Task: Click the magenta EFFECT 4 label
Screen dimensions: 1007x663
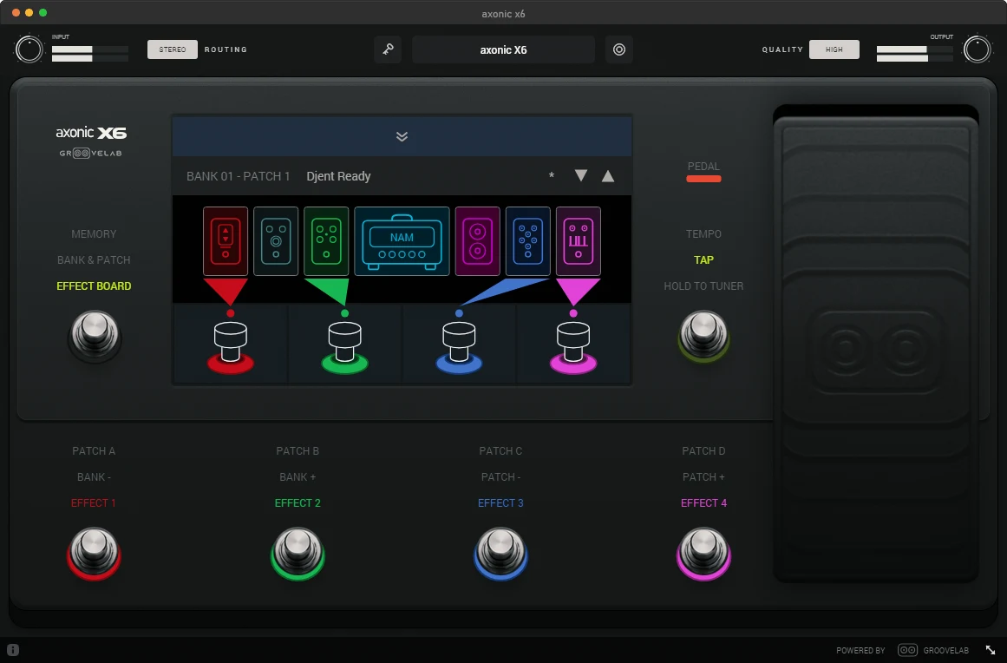Action: (x=704, y=503)
